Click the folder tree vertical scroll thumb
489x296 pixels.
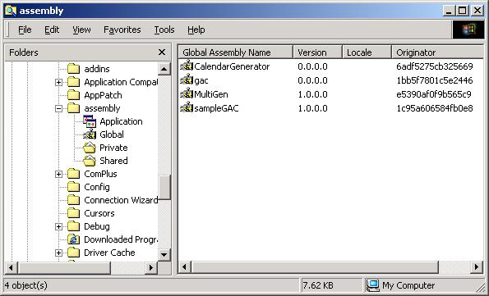tap(164, 187)
